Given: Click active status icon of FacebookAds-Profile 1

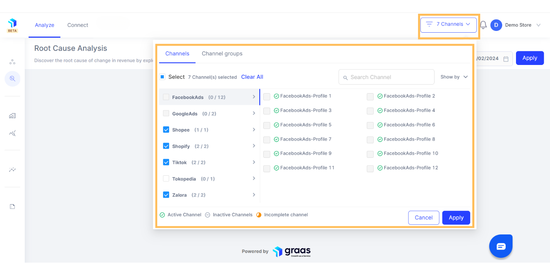Looking at the screenshot, I should coord(276,96).
